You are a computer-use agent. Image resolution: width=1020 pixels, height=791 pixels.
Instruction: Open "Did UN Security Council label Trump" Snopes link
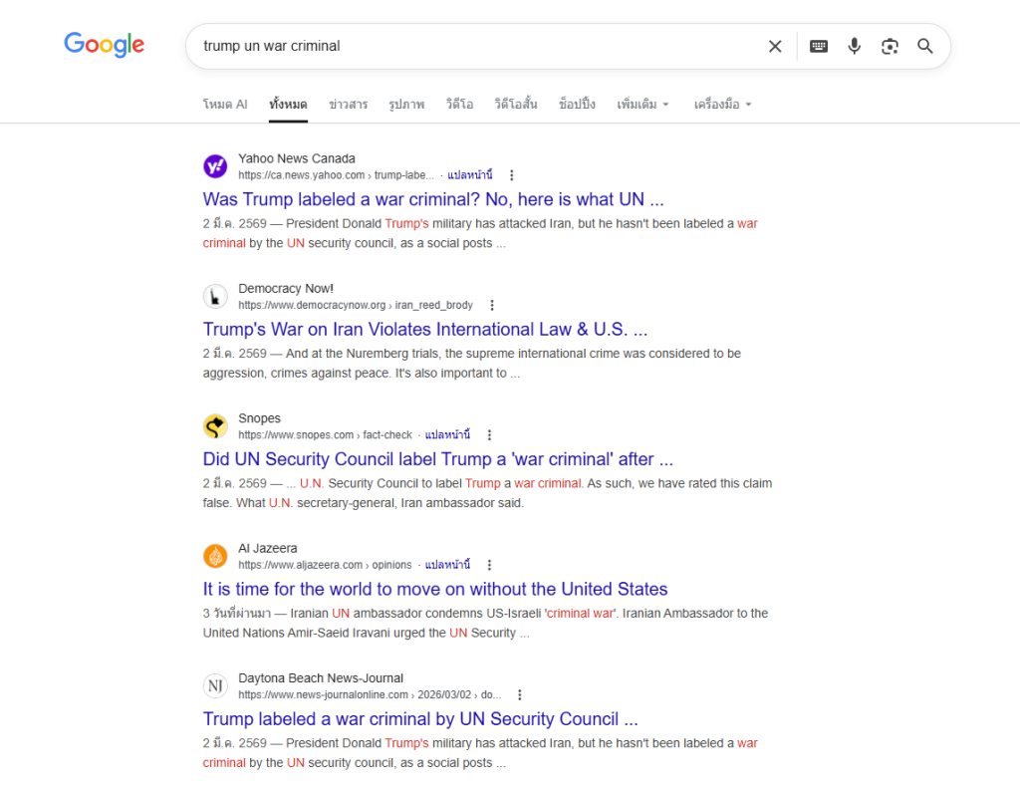coord(438,459)
